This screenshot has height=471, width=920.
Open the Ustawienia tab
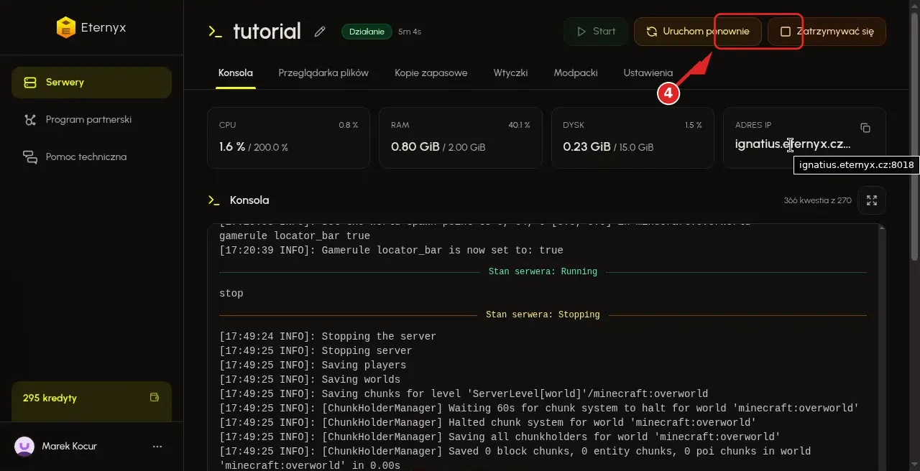648,73
